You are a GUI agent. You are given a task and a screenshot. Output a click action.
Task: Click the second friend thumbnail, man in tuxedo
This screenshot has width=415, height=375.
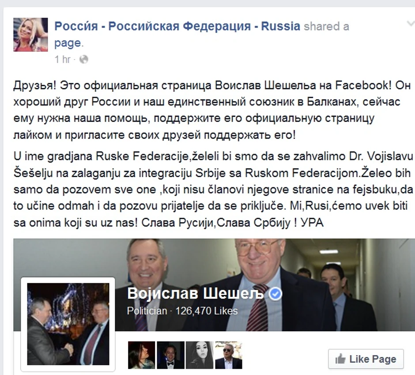point(171,355)
